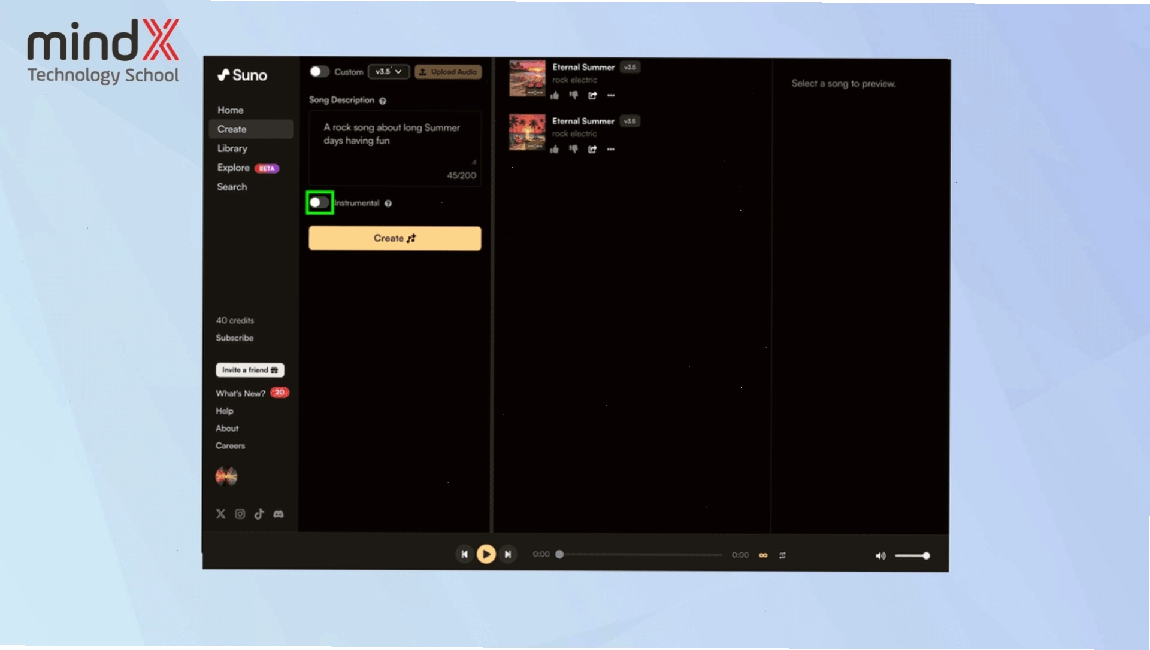Toggle the Custom mode switch
Screen dimensions: 1150x650
[x=319, y=72]
